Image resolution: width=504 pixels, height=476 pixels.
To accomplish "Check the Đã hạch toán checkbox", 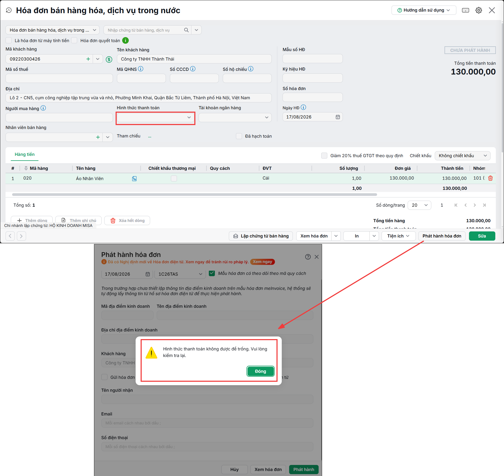I will 239,136.
